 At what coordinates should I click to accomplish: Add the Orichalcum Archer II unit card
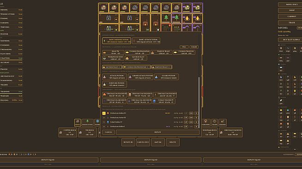click(x=115, y=101)
